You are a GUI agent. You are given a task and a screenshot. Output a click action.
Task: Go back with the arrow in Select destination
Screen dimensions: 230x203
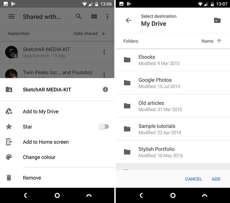pyautogui.click(x=128, y=20)
